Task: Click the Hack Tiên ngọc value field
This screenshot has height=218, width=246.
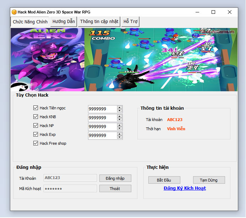Action: 103,109
